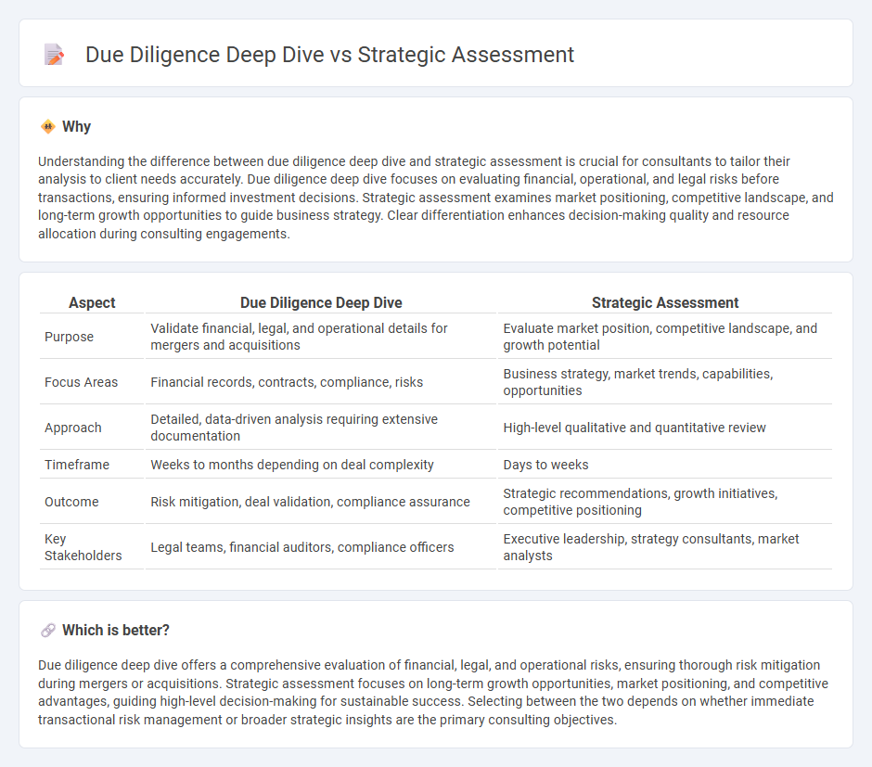Click the 'Which is better?' heading

[116, 631]
